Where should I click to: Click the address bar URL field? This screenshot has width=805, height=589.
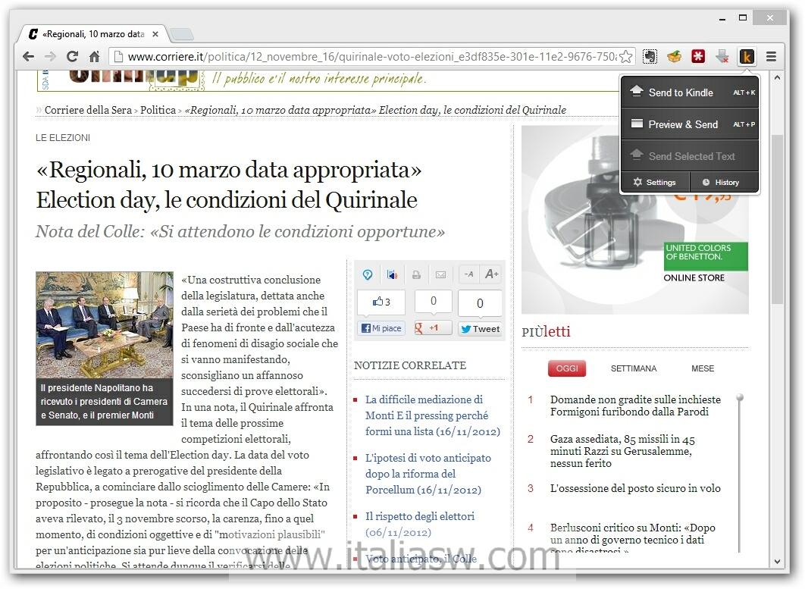click(371, 57)
